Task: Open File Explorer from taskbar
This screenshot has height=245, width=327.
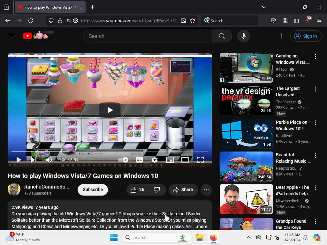Action: [x=199, y=237]
